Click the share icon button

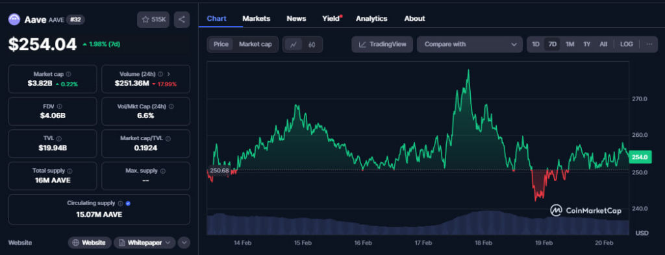click(182, 19)
